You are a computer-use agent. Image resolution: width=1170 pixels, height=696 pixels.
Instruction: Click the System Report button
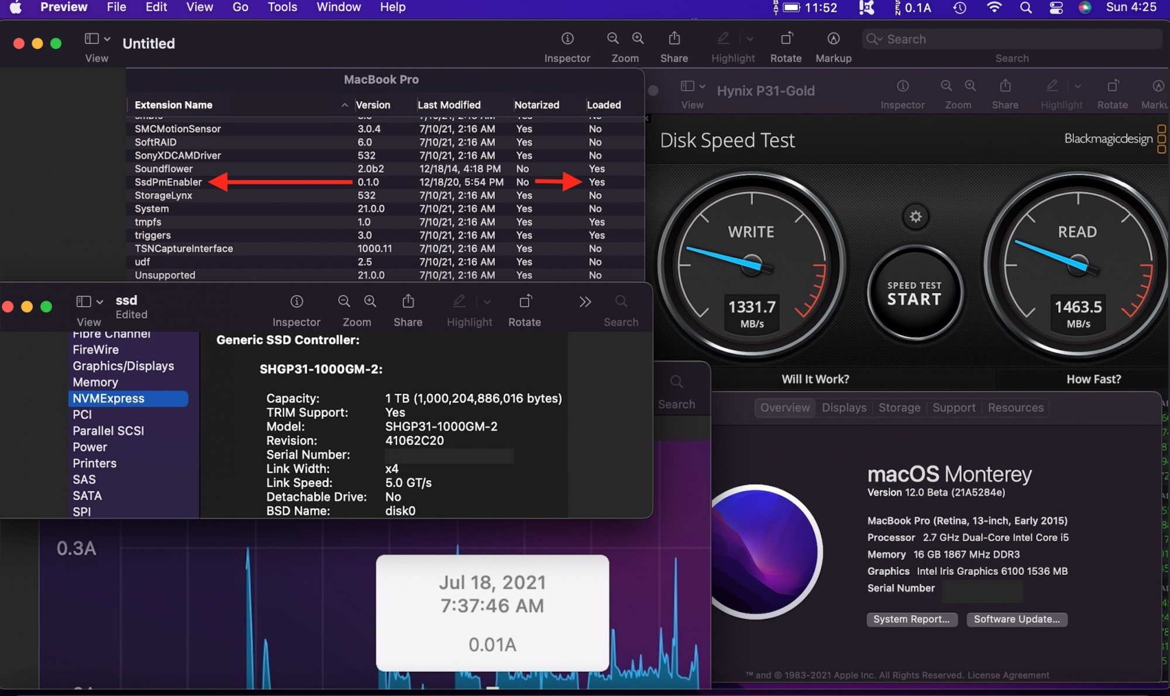(911, 619)
